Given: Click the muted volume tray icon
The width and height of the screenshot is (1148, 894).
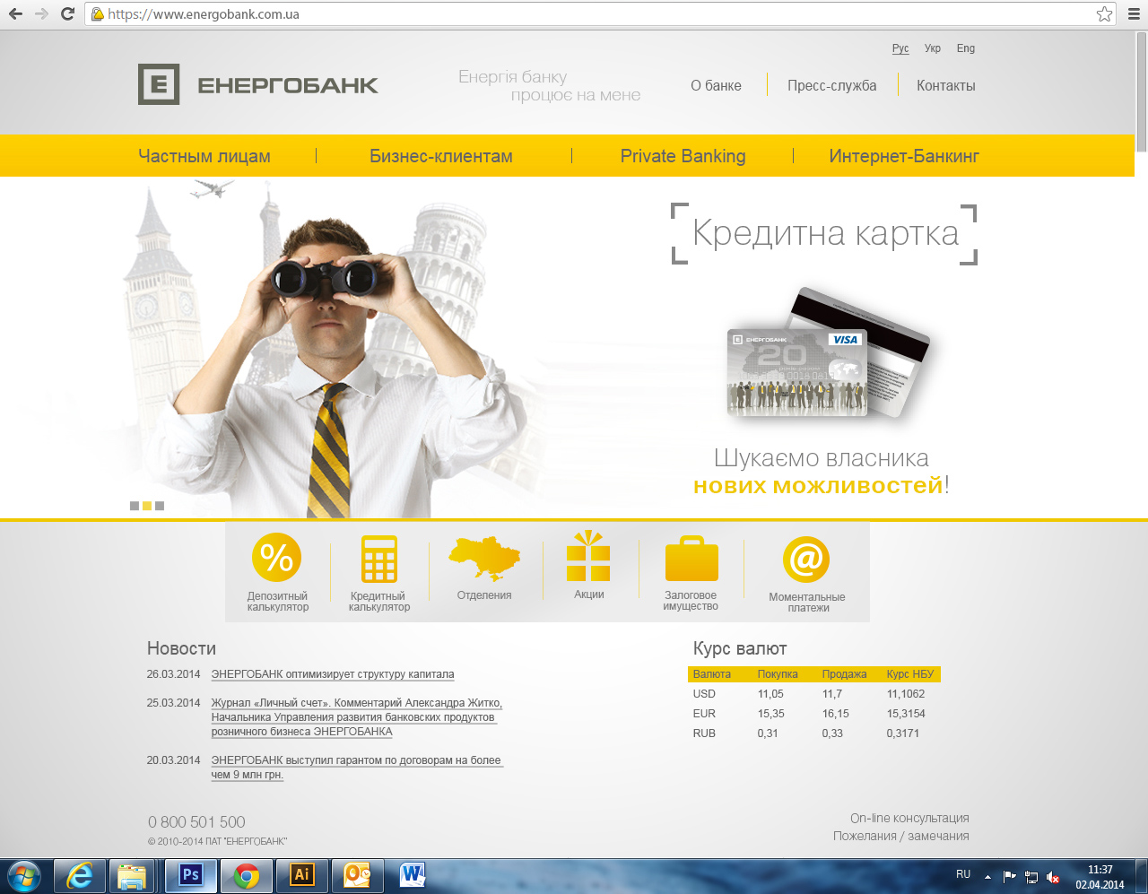Looking at the screenshot, I should (1054, 876).
